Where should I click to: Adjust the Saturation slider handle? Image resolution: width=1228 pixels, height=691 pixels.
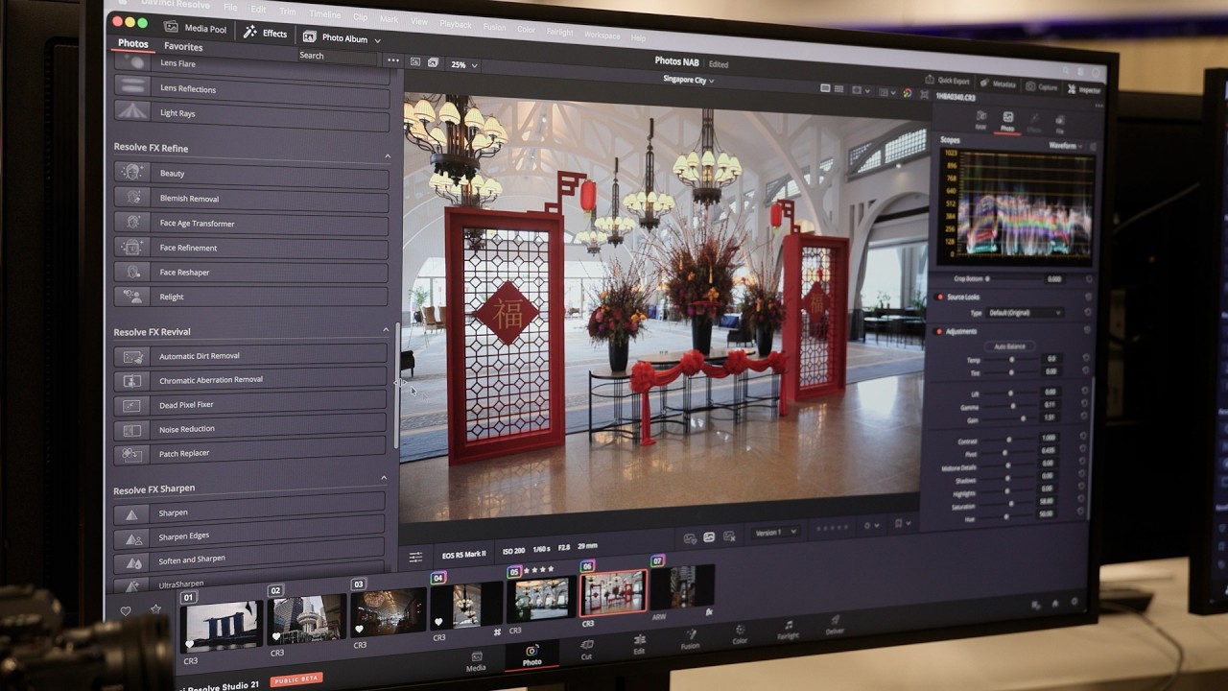[1010, 504]
